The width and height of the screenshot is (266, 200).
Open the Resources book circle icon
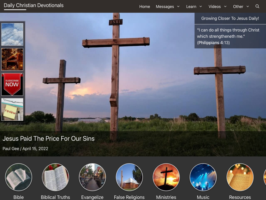tap(240, 177)
